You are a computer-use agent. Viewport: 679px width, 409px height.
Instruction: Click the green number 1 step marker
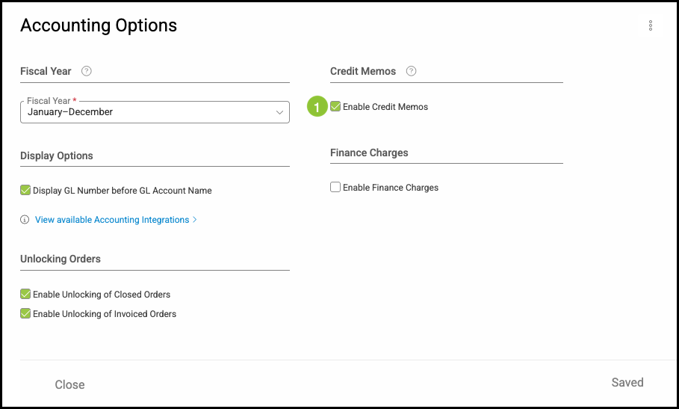click(x=317, y=107)
